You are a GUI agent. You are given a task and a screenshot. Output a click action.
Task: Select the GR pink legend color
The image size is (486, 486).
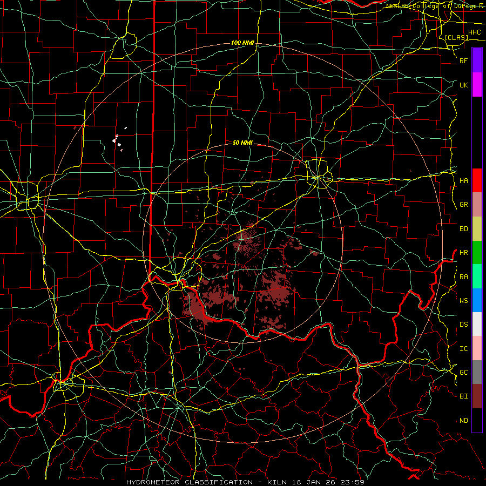click(477, 205)
